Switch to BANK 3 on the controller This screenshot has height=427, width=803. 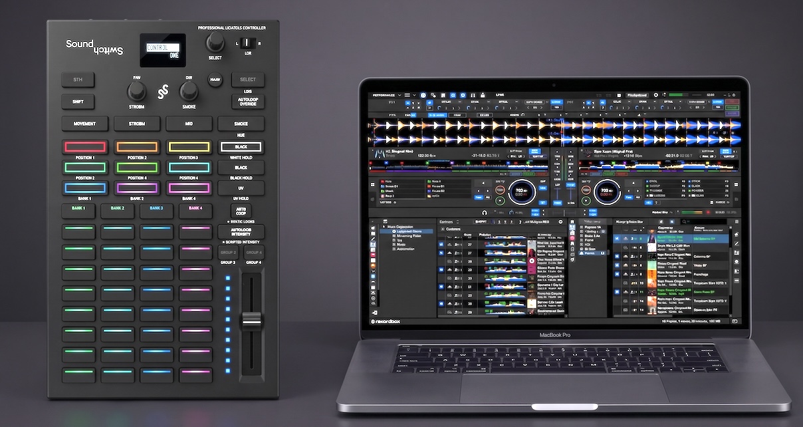(156, 211)
